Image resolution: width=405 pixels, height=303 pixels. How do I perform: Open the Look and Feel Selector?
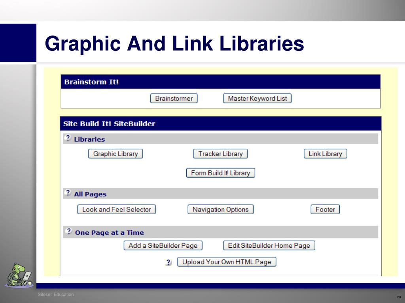click(117, 209)
